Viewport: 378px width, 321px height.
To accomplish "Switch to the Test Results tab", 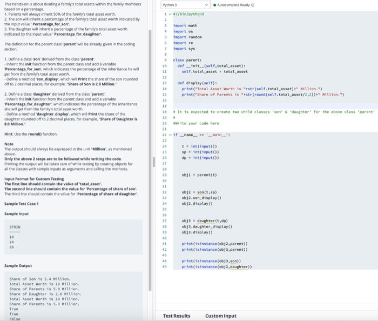I will tap(177, 316).
